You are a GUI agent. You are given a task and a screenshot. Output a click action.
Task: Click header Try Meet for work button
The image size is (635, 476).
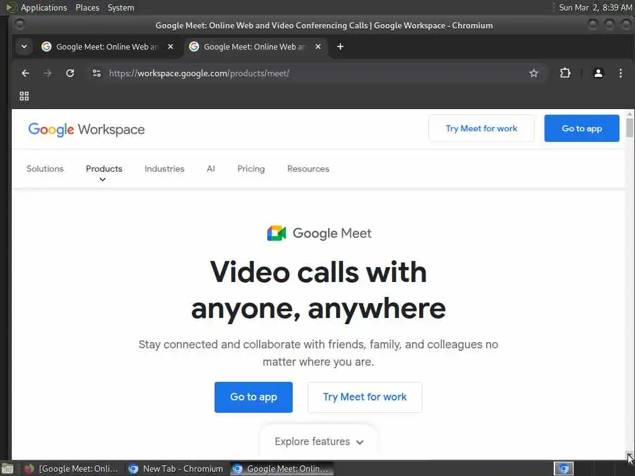[481, 128]
